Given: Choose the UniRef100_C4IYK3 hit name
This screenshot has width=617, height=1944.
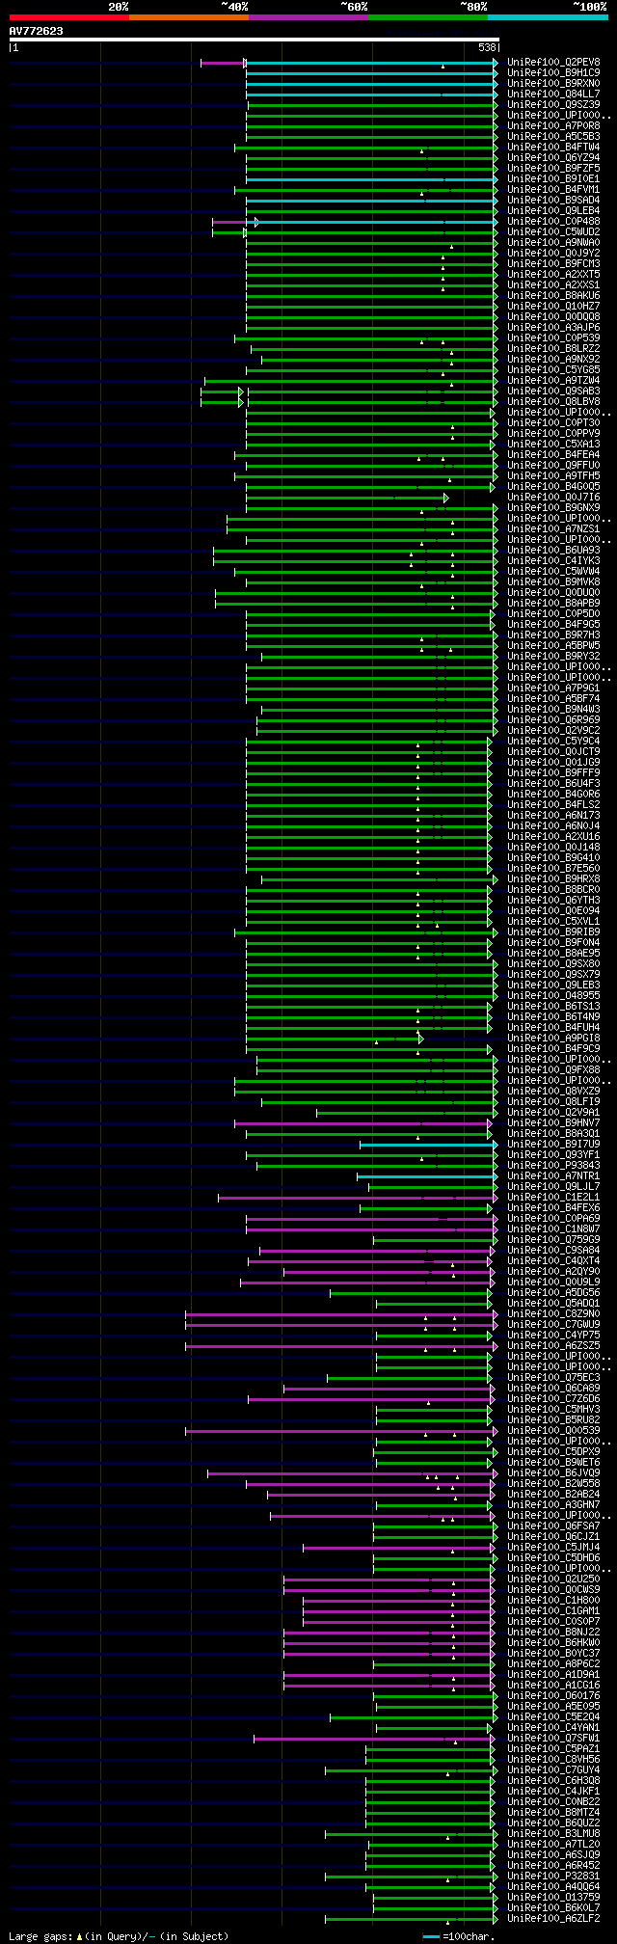Looking at the screenshot, I should [553, 560].
